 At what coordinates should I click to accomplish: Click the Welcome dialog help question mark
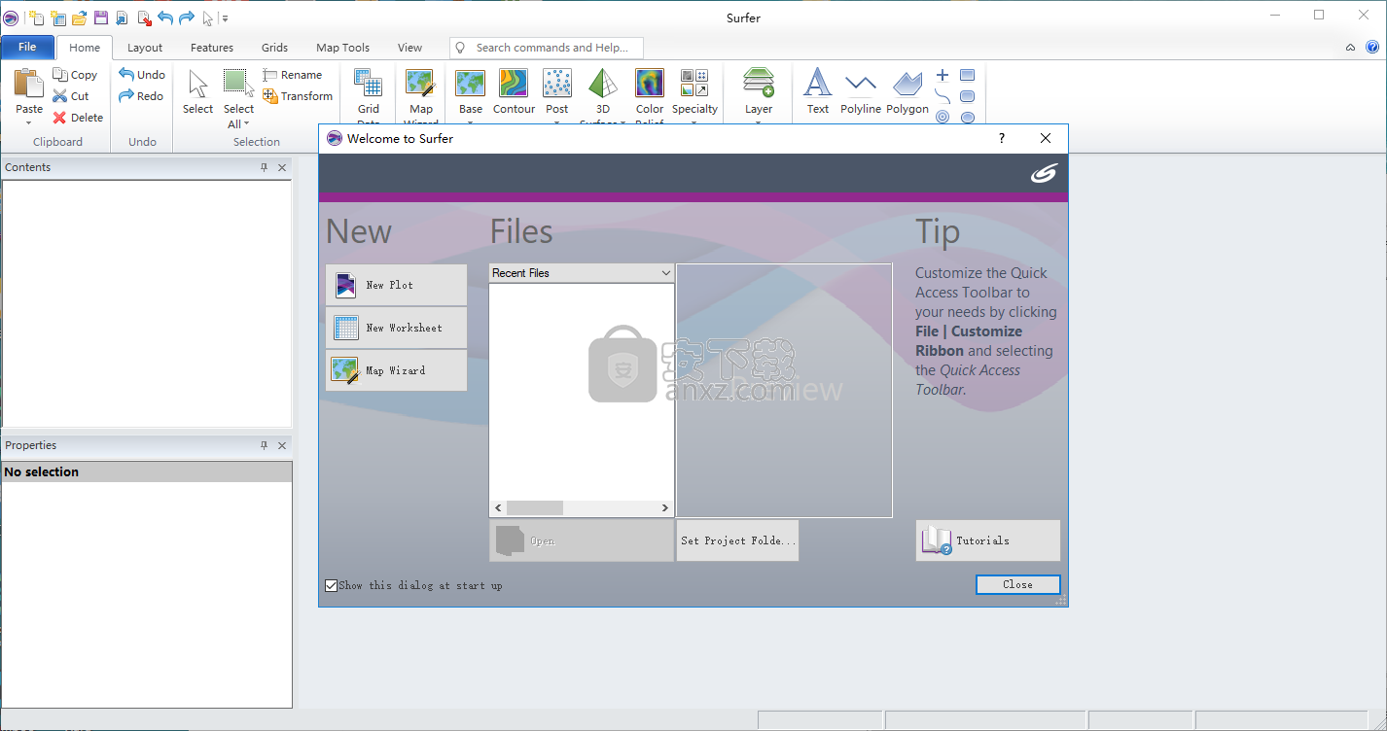(1002, 139)
